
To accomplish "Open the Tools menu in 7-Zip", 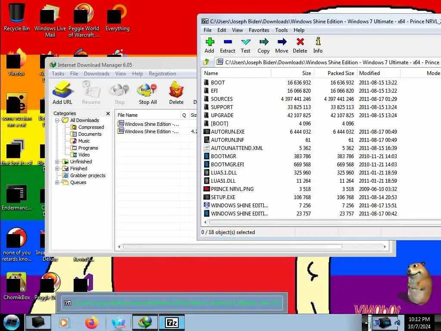I will (281, 30).
